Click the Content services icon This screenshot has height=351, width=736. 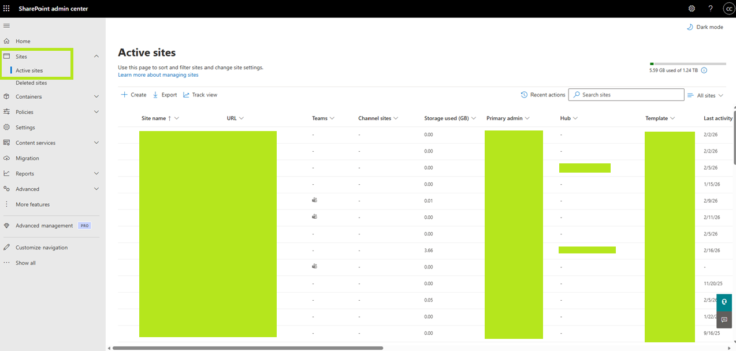click(7, 143)
